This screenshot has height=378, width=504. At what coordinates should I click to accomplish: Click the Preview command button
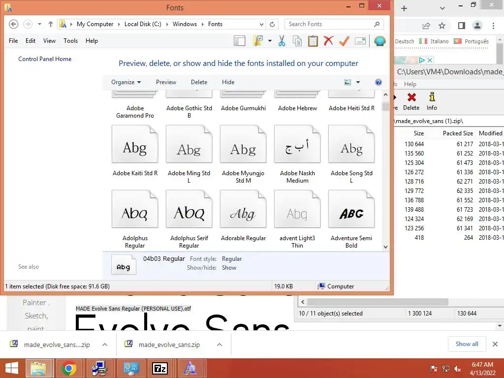click(166, 82)
